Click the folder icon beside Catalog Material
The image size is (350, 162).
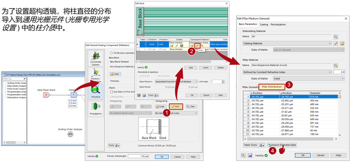342,43
